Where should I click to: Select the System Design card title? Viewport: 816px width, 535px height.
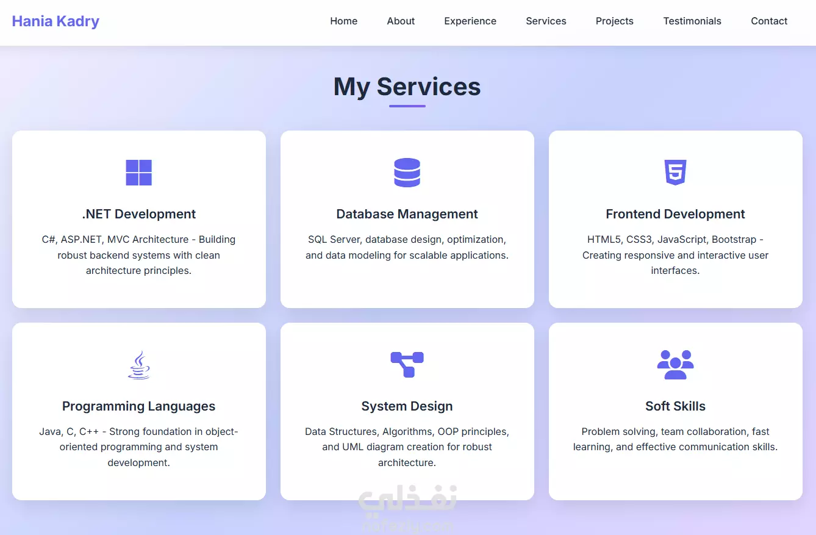[407, 406]
